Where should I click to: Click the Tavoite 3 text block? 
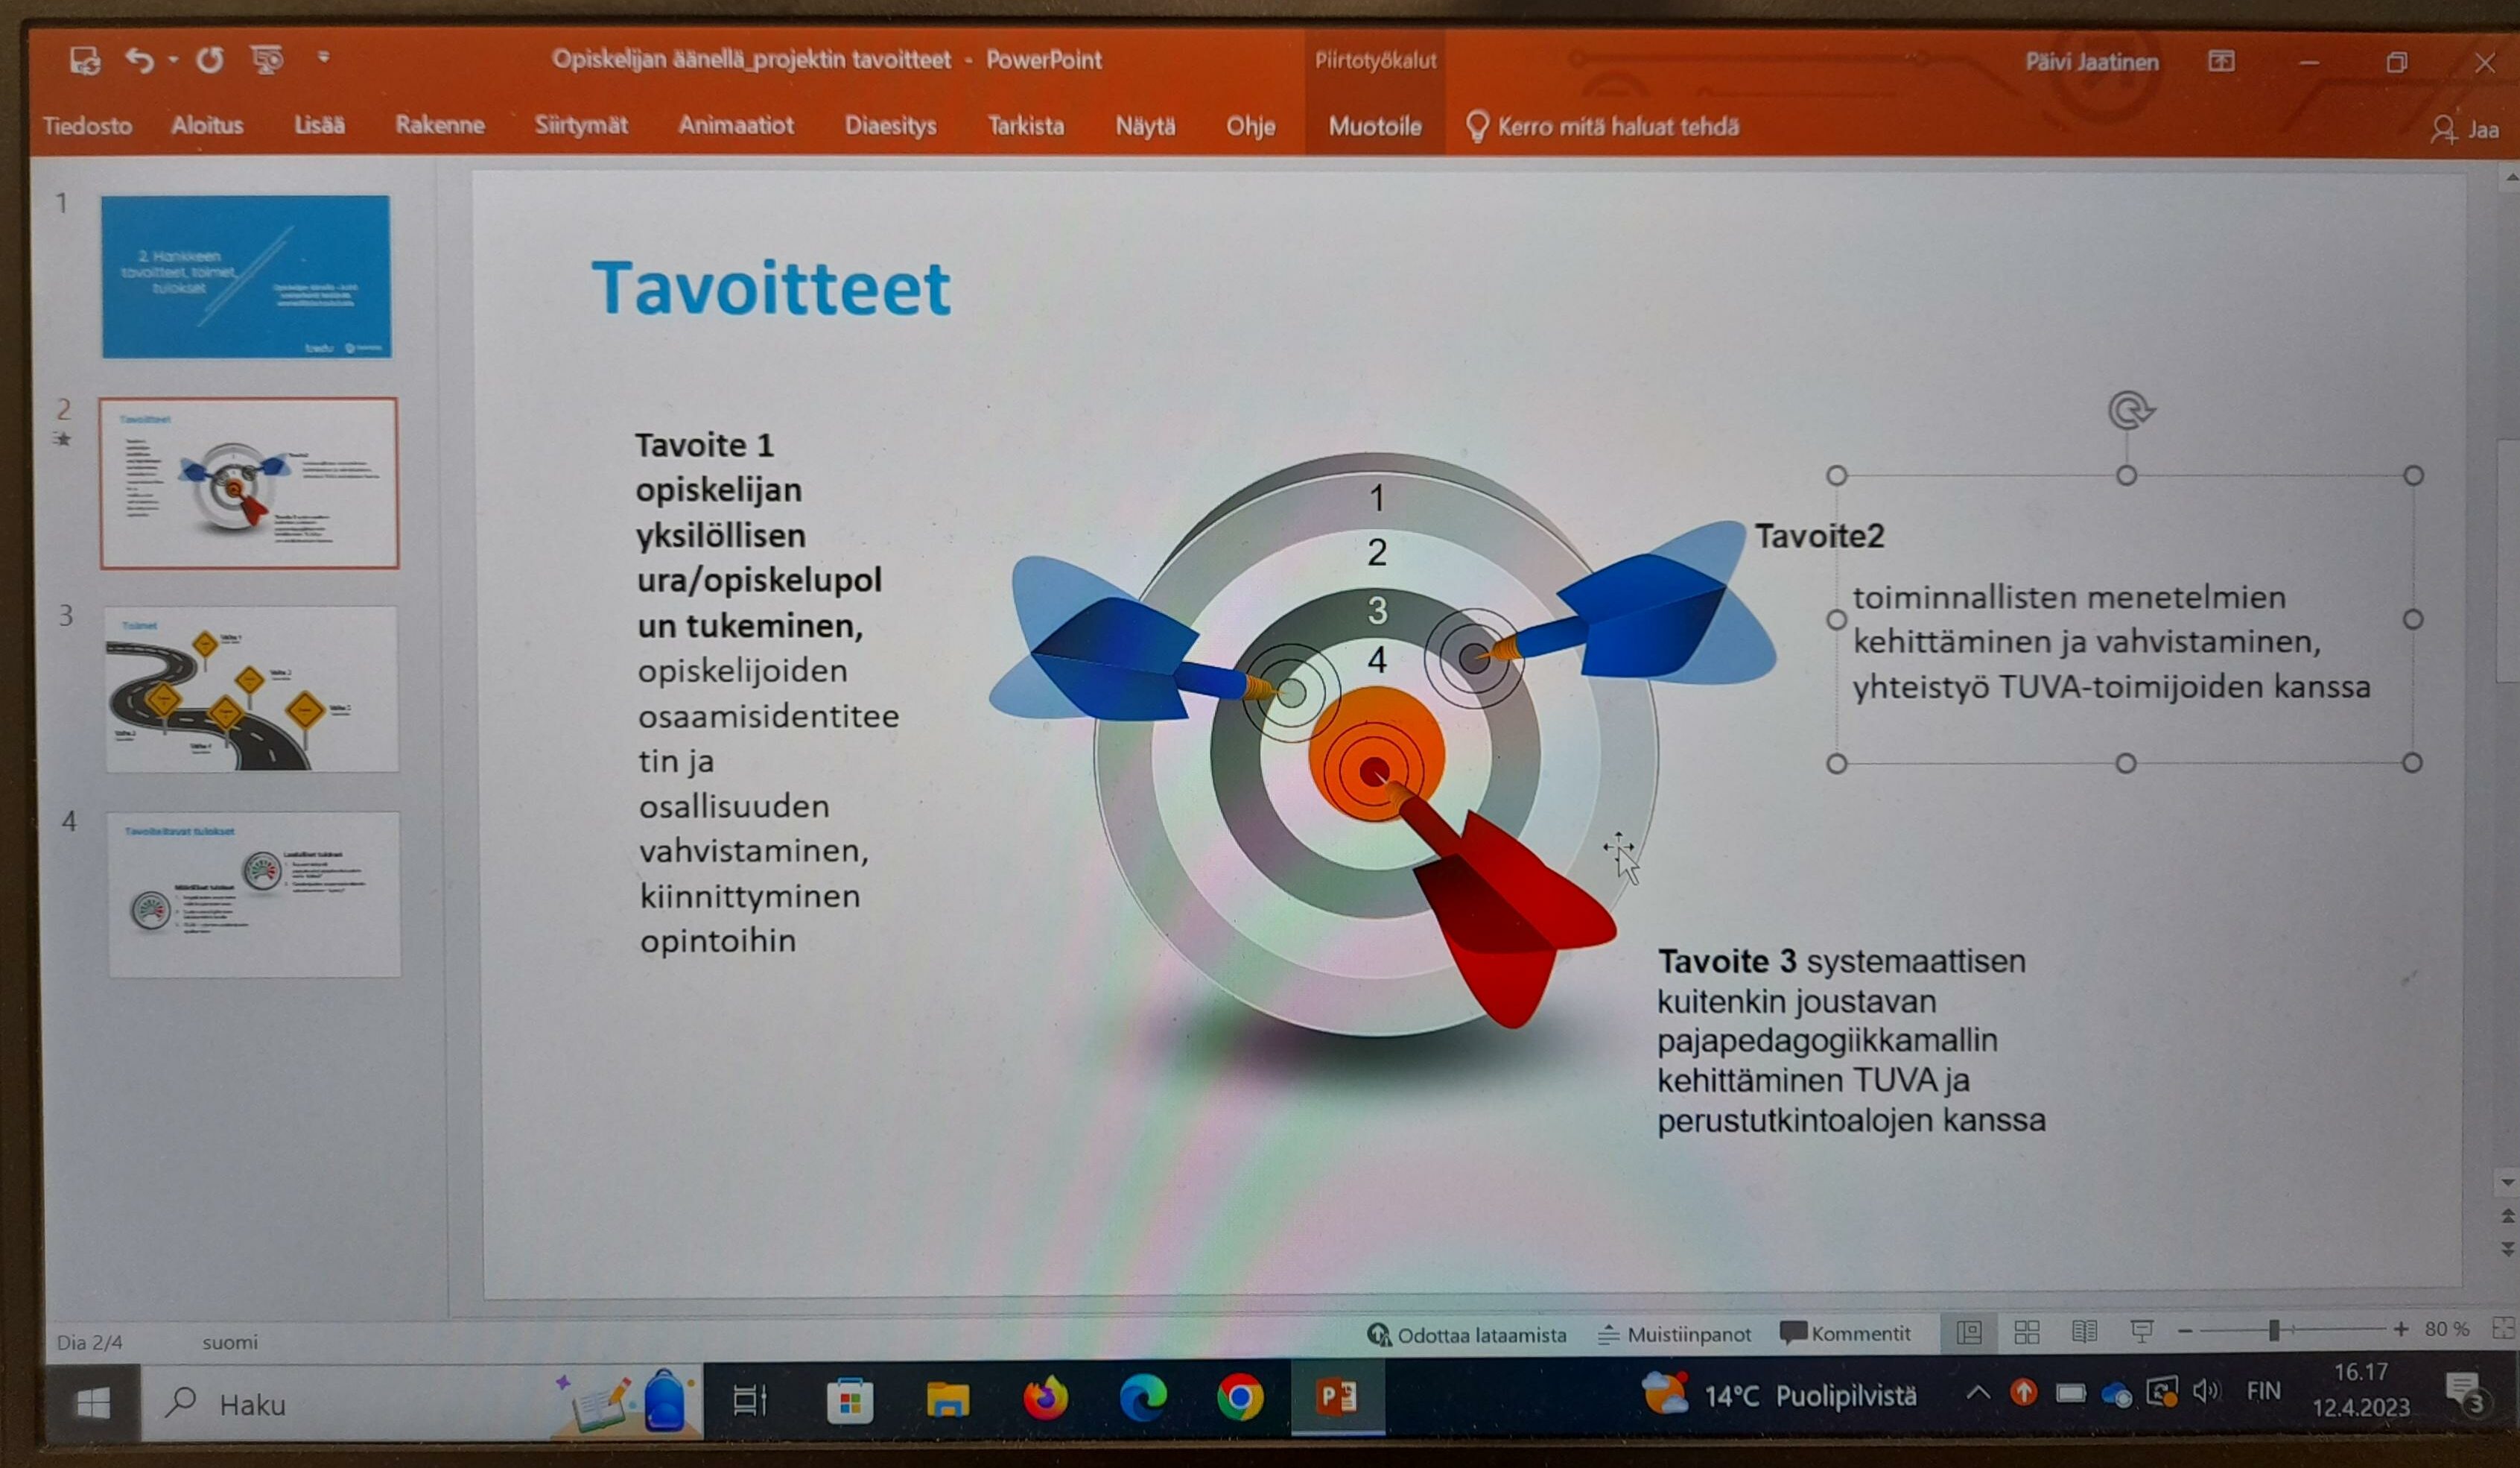point(1851,1040)
